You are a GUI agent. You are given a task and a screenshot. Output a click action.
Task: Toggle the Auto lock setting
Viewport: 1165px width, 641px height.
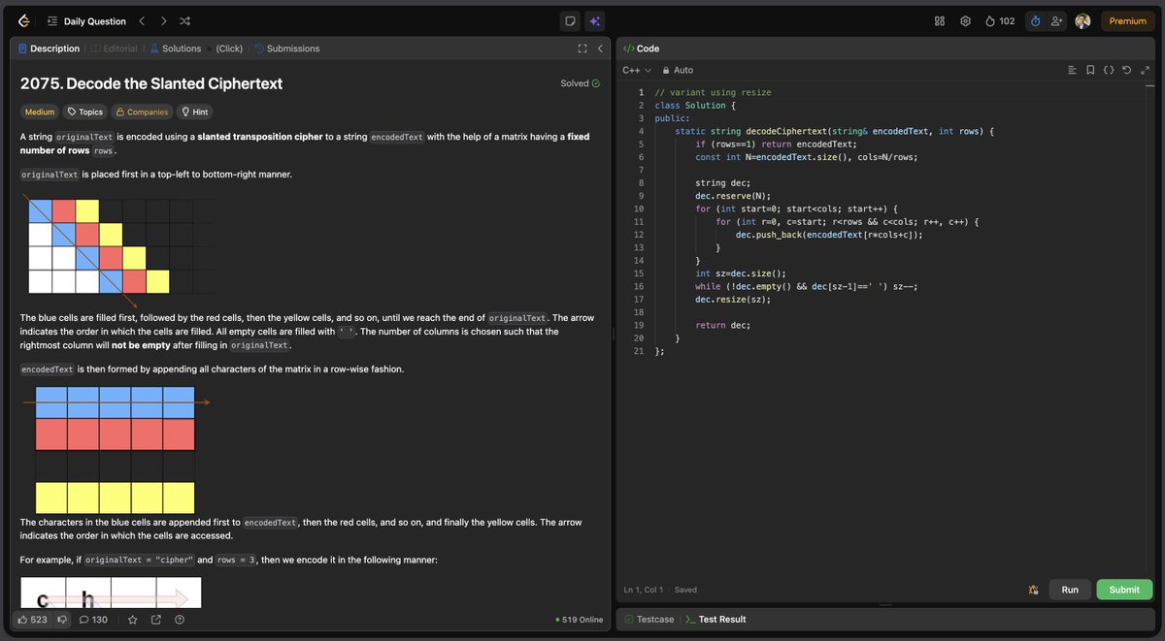678,70
